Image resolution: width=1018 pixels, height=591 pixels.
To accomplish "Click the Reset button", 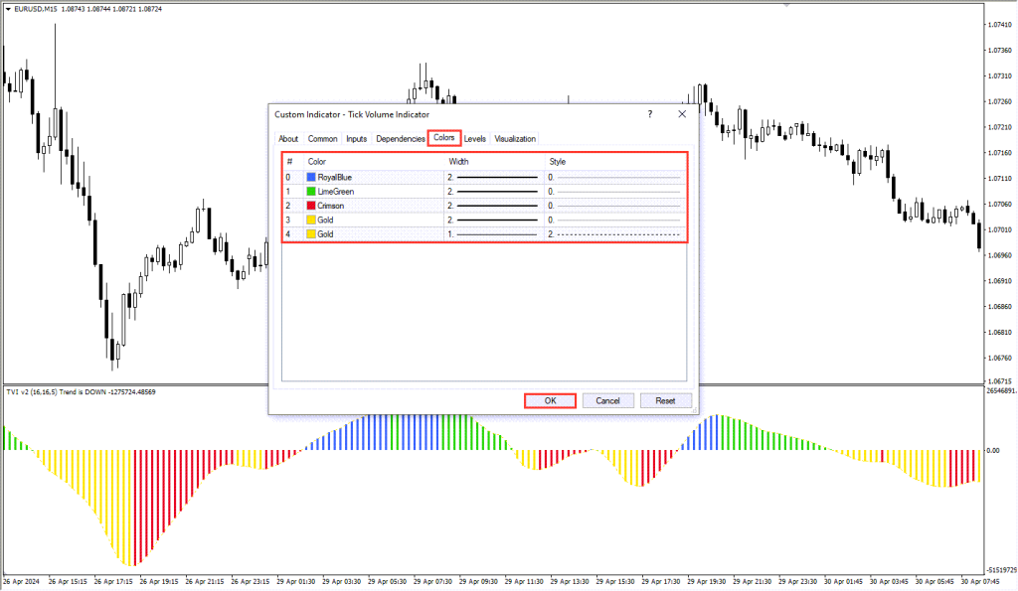I will click(x=665, y=401).
